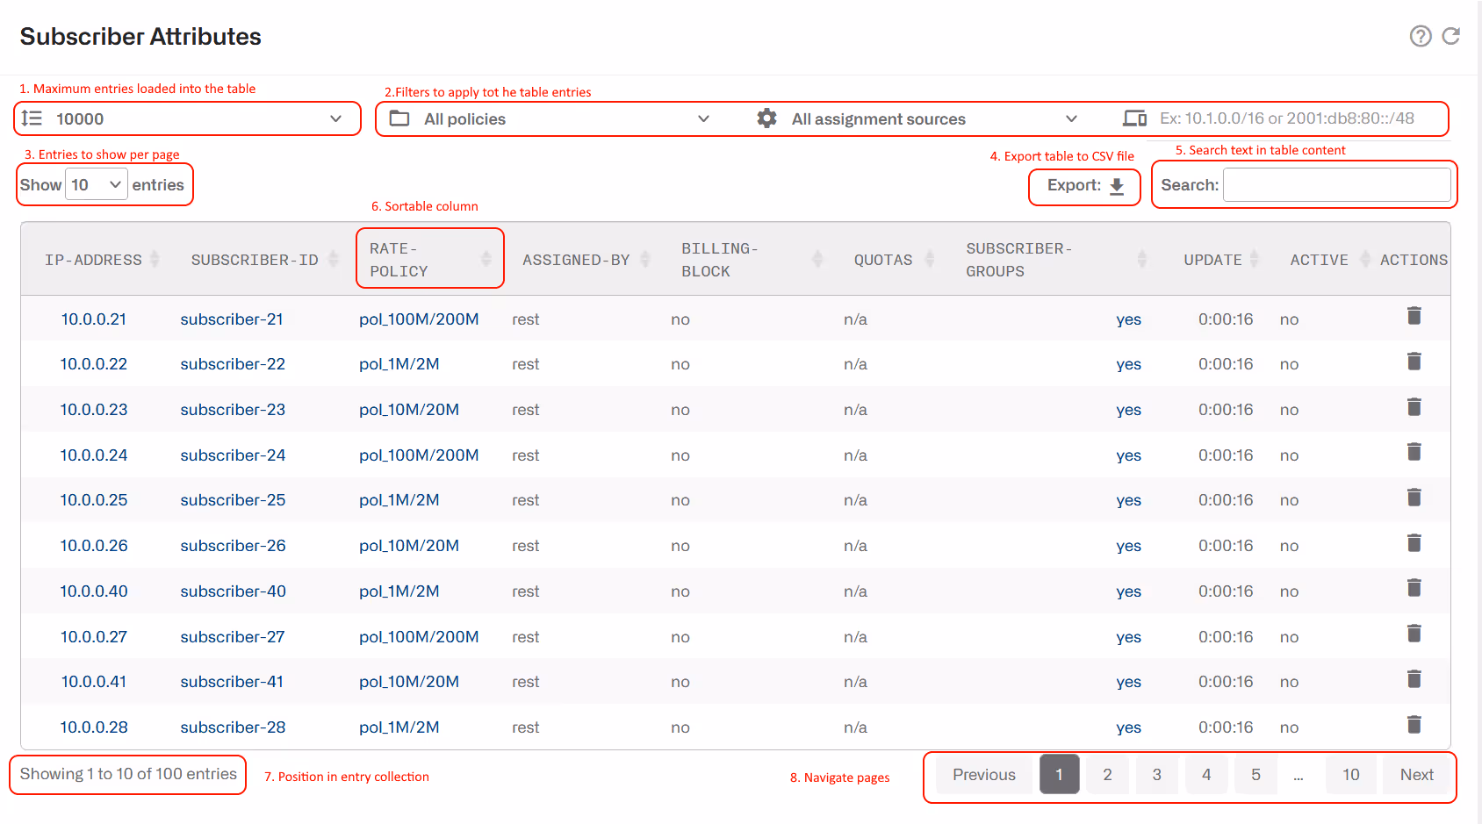This screenshot has height=824, width=1482.
Task: Sort table by BILLING-BLOCK column arrows
Action: (817, 259)
